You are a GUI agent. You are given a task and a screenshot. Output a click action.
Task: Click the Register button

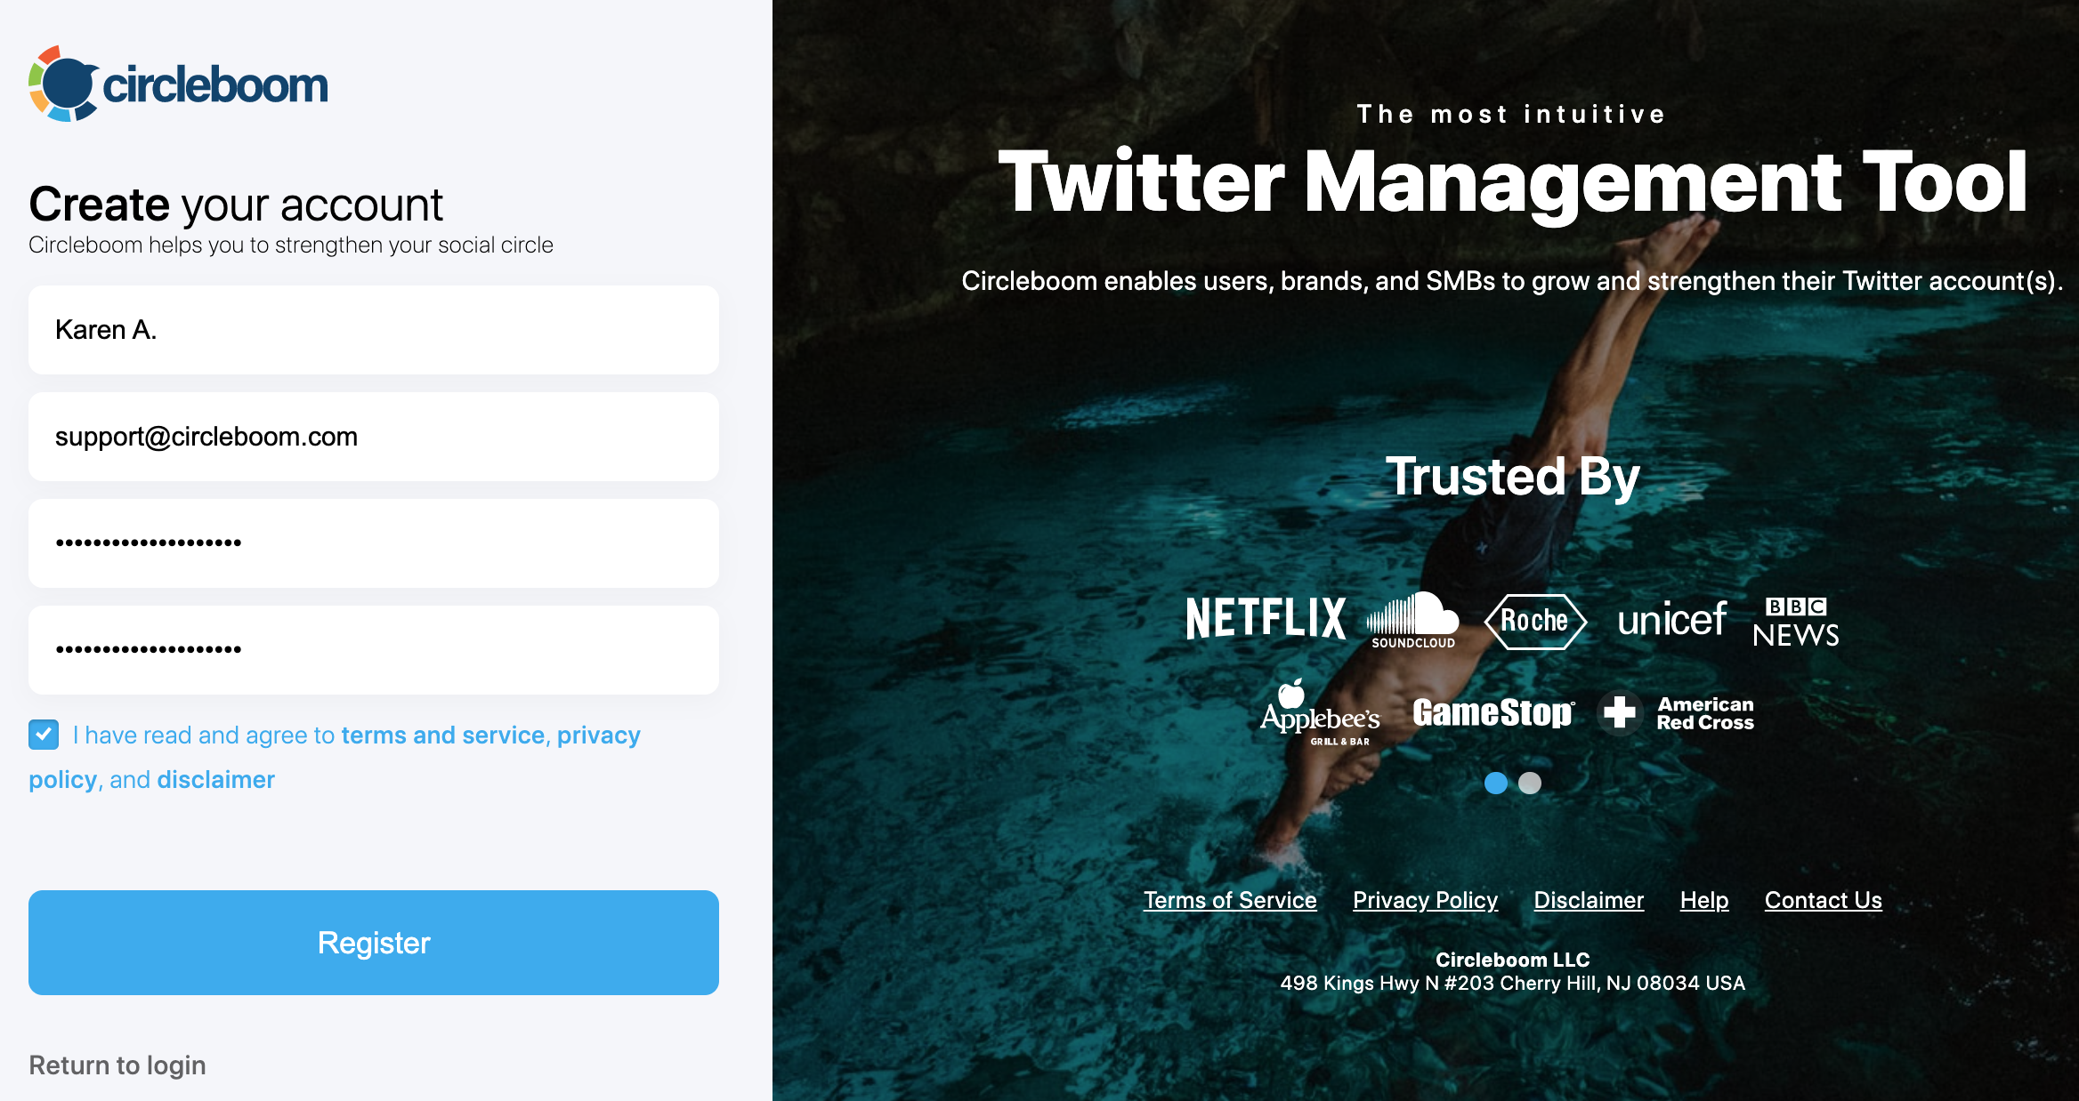[374, 943]
